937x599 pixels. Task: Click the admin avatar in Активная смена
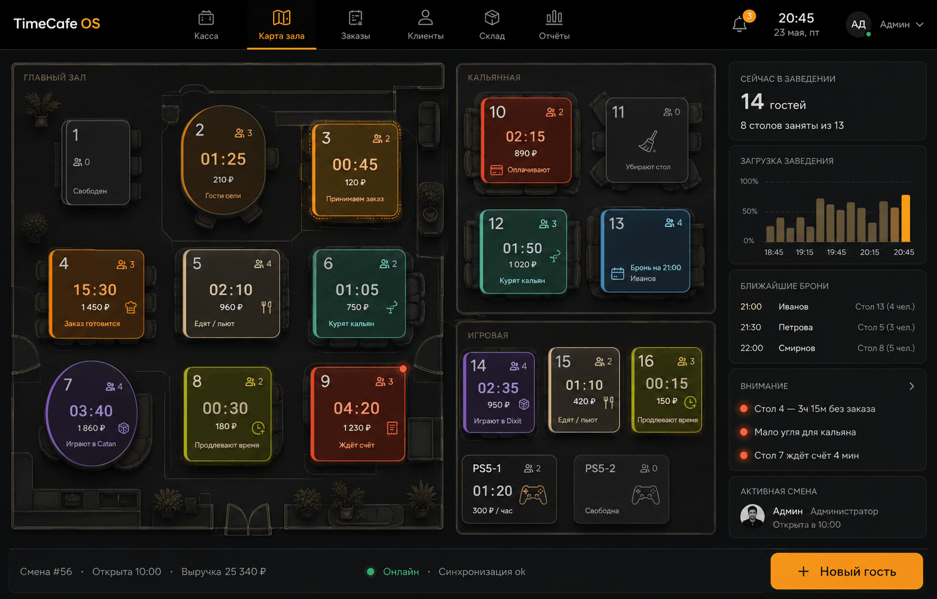click(752, 517)
